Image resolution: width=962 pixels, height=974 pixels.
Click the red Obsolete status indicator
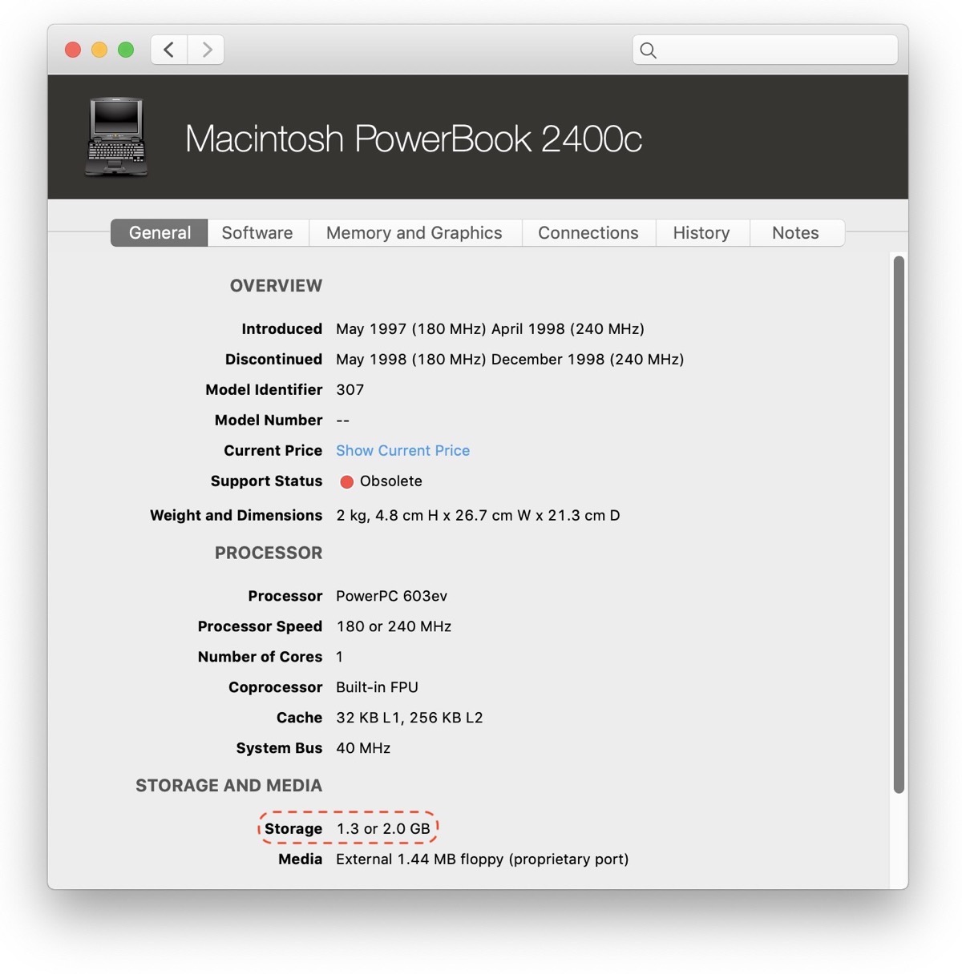pyautogui.click(x=346, y=481)
